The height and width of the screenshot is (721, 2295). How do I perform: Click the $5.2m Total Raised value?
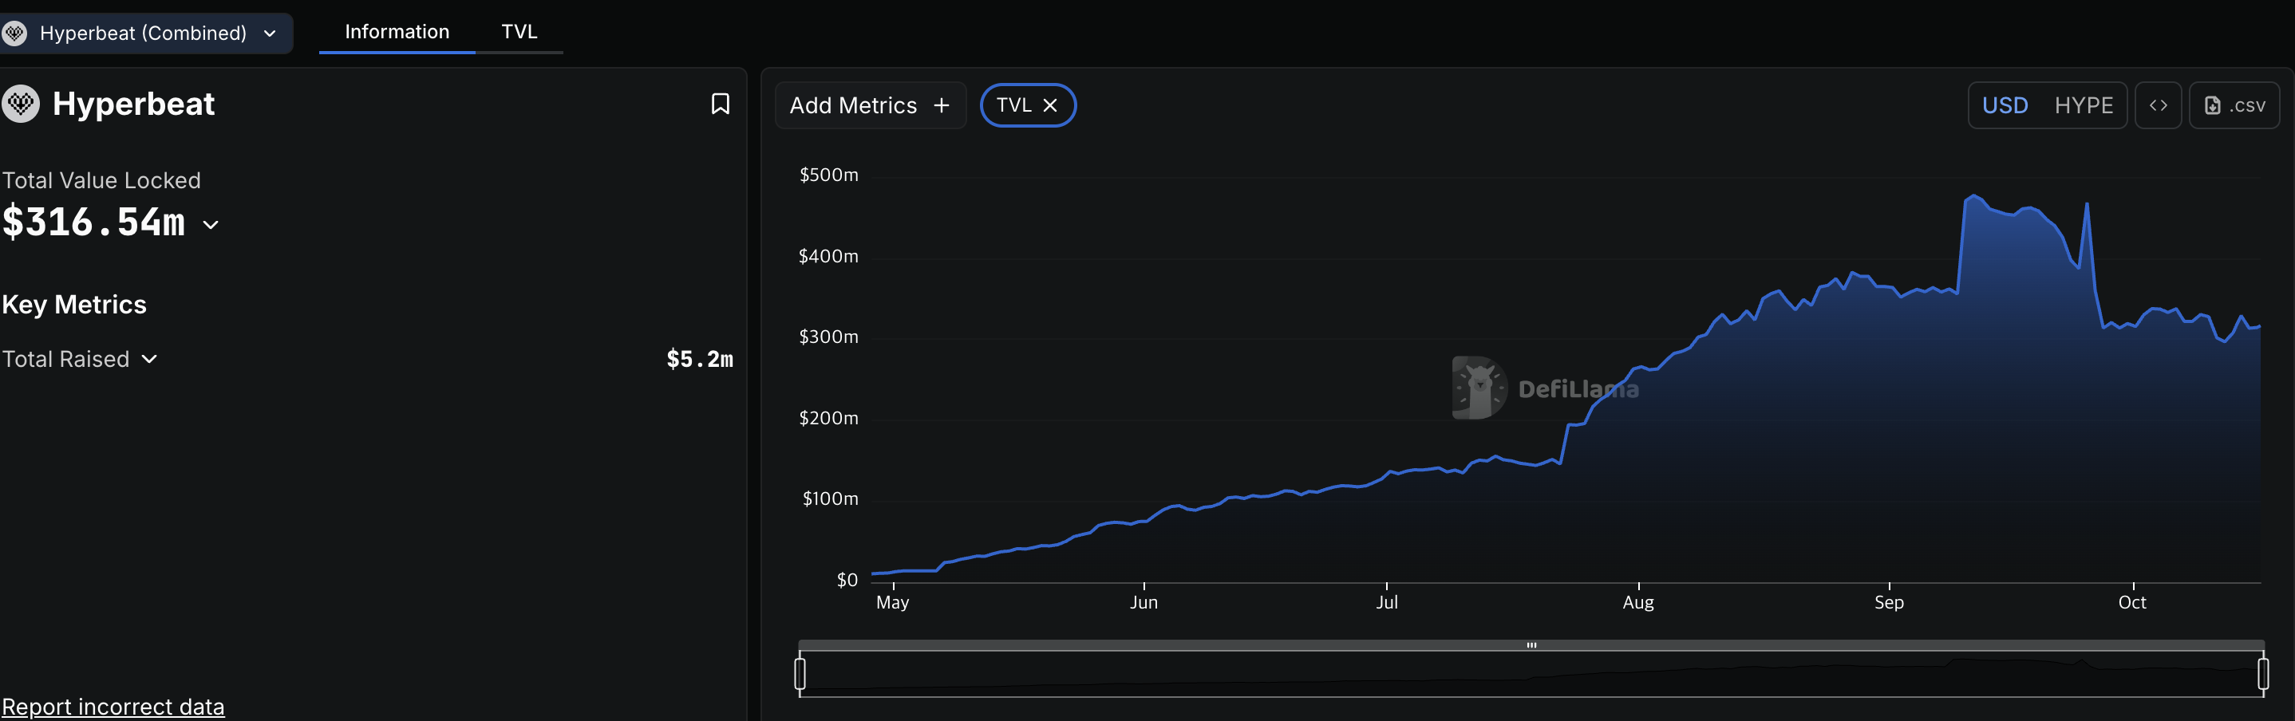pyautogui.click(x=701, y=359)
